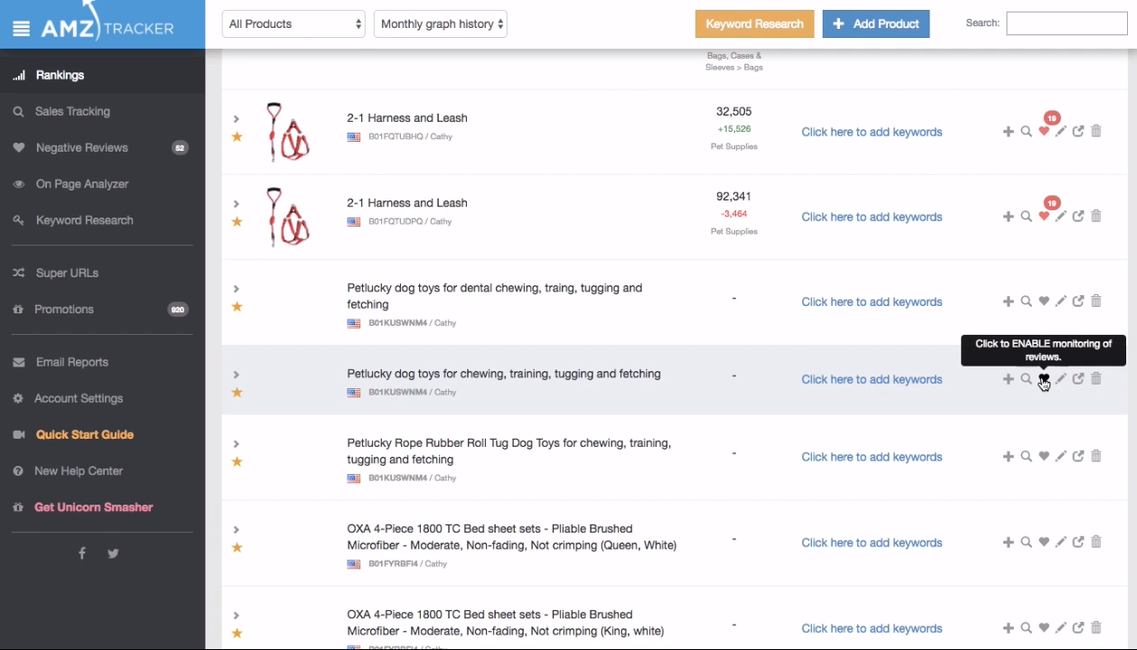
Task: Open the All Products dropdown
Action: pyautogui.click(x=294, y=24)
